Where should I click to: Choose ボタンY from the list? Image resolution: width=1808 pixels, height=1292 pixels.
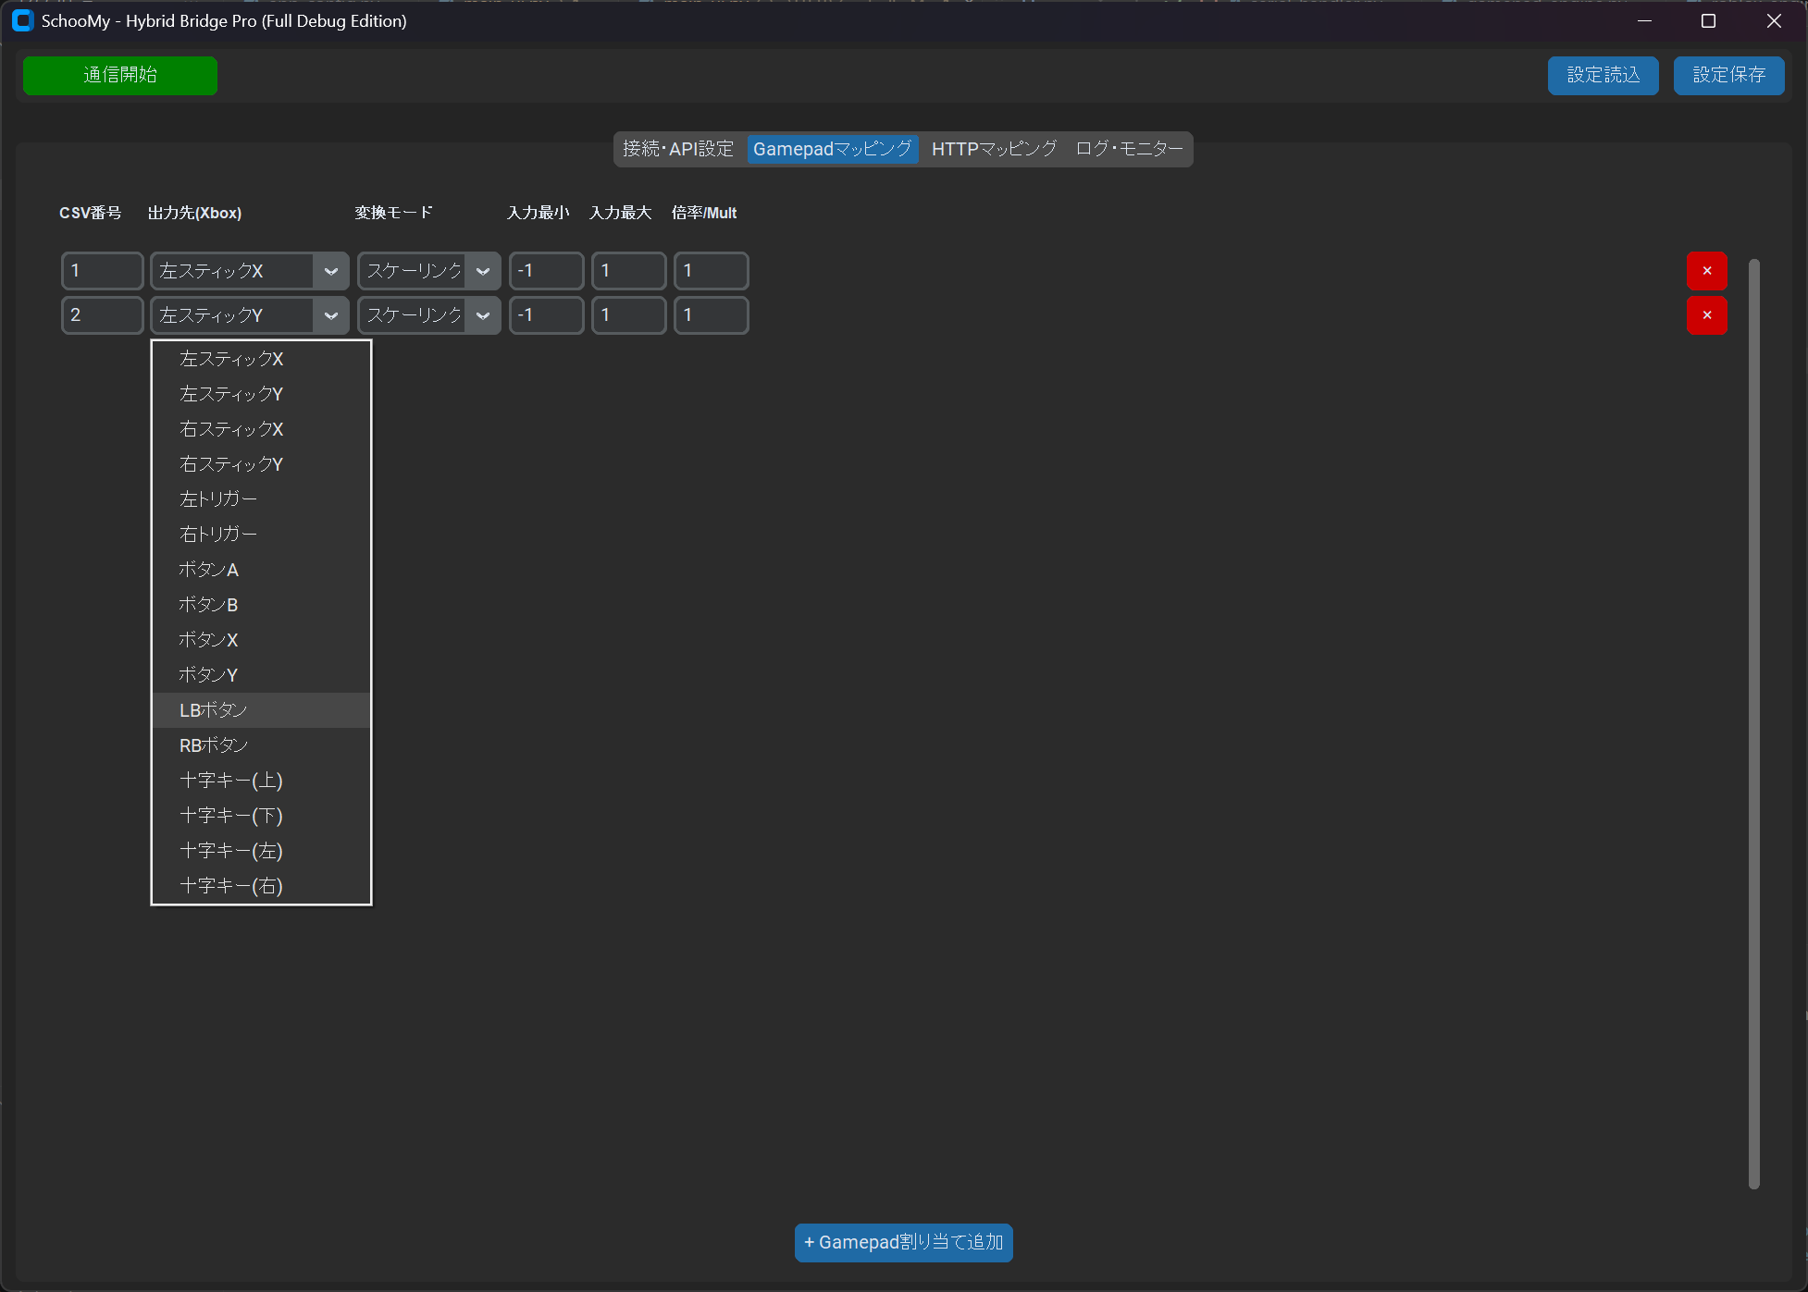click(x=261, y=675)
